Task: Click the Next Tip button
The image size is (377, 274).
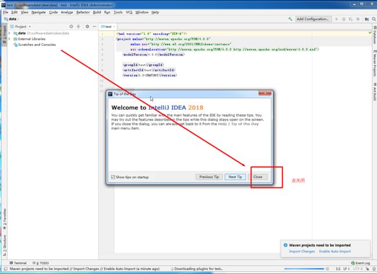Action: (x=235, y=177)
